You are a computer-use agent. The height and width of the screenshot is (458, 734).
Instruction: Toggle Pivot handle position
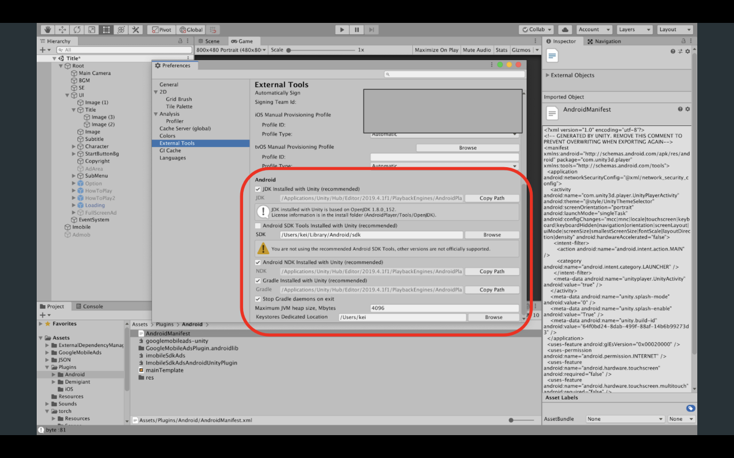[161, 30]
